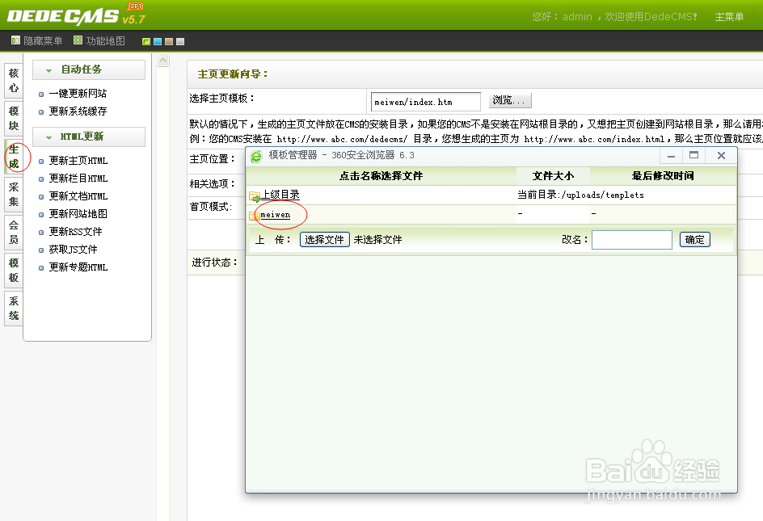Click the folder icon beside 上级目录
763x521 pixels.
coord(255,194)
